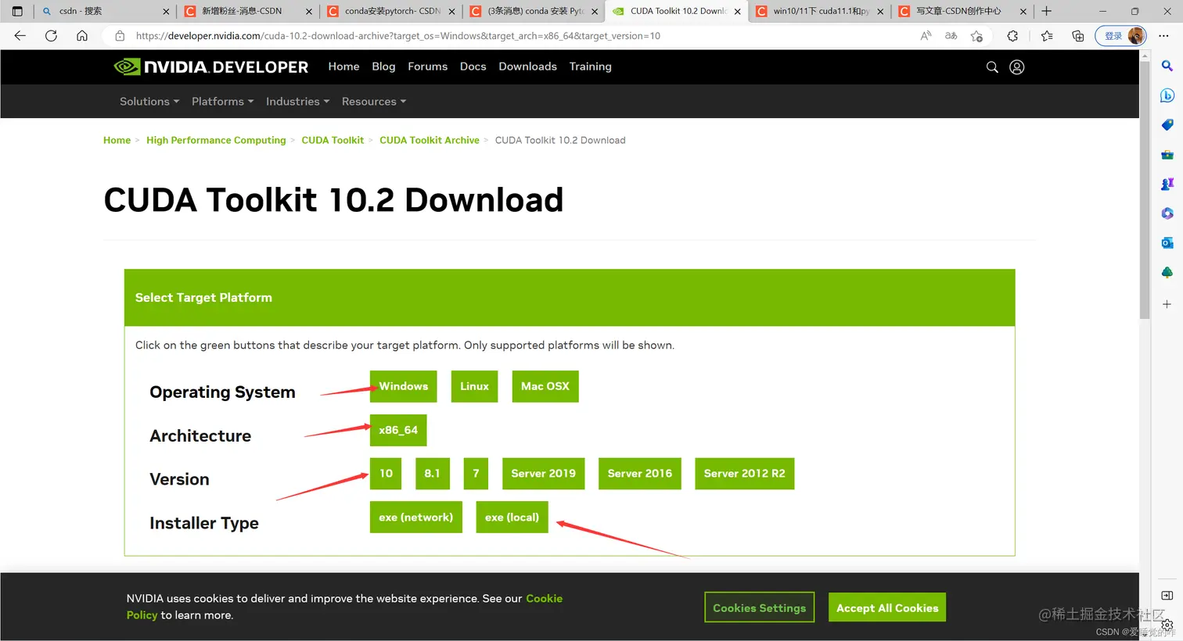Open the Edge sidebar Search icon
The height and width of the screenshot is (641, 1183).
(x=1167, y=66)
